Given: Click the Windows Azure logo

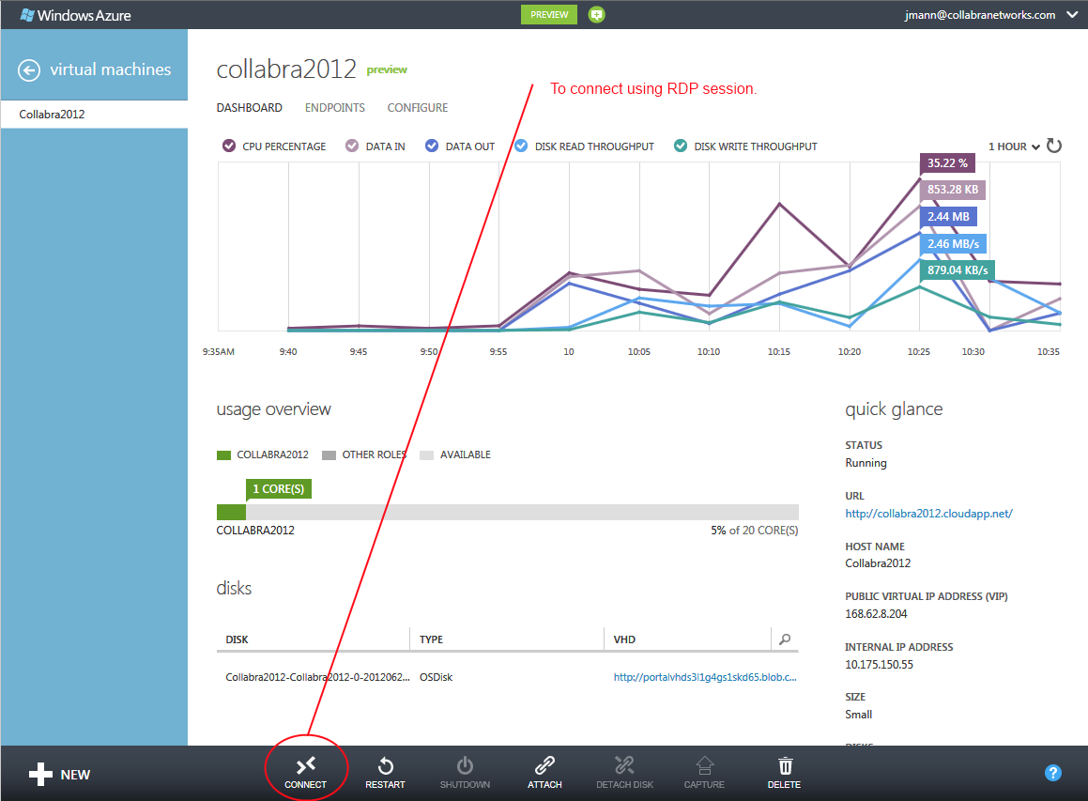Looking at the screenshot, I should coord(76,15).
